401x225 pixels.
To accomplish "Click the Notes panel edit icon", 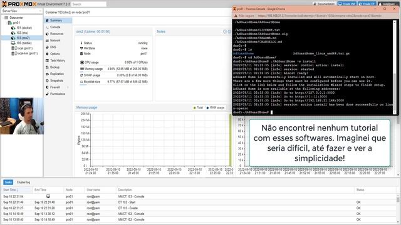I will 225,32.
